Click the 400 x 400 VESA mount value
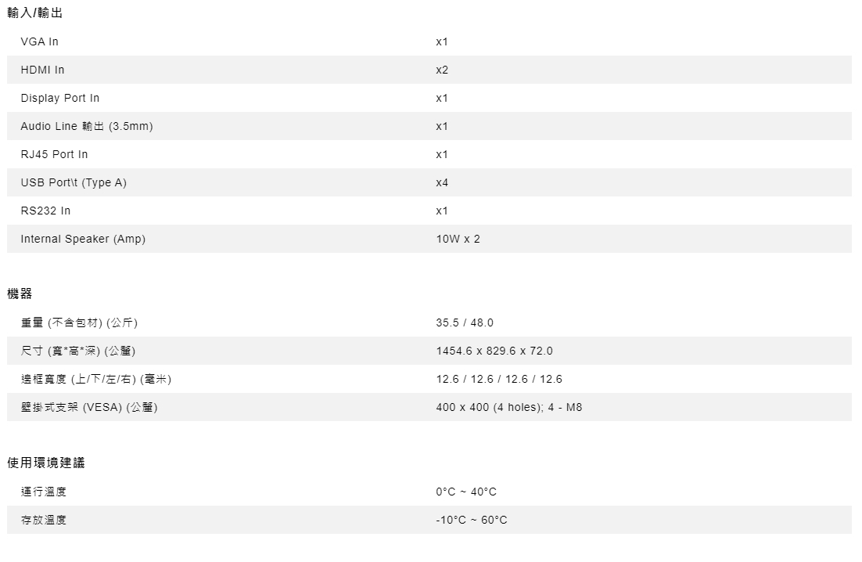 point(509,408)
